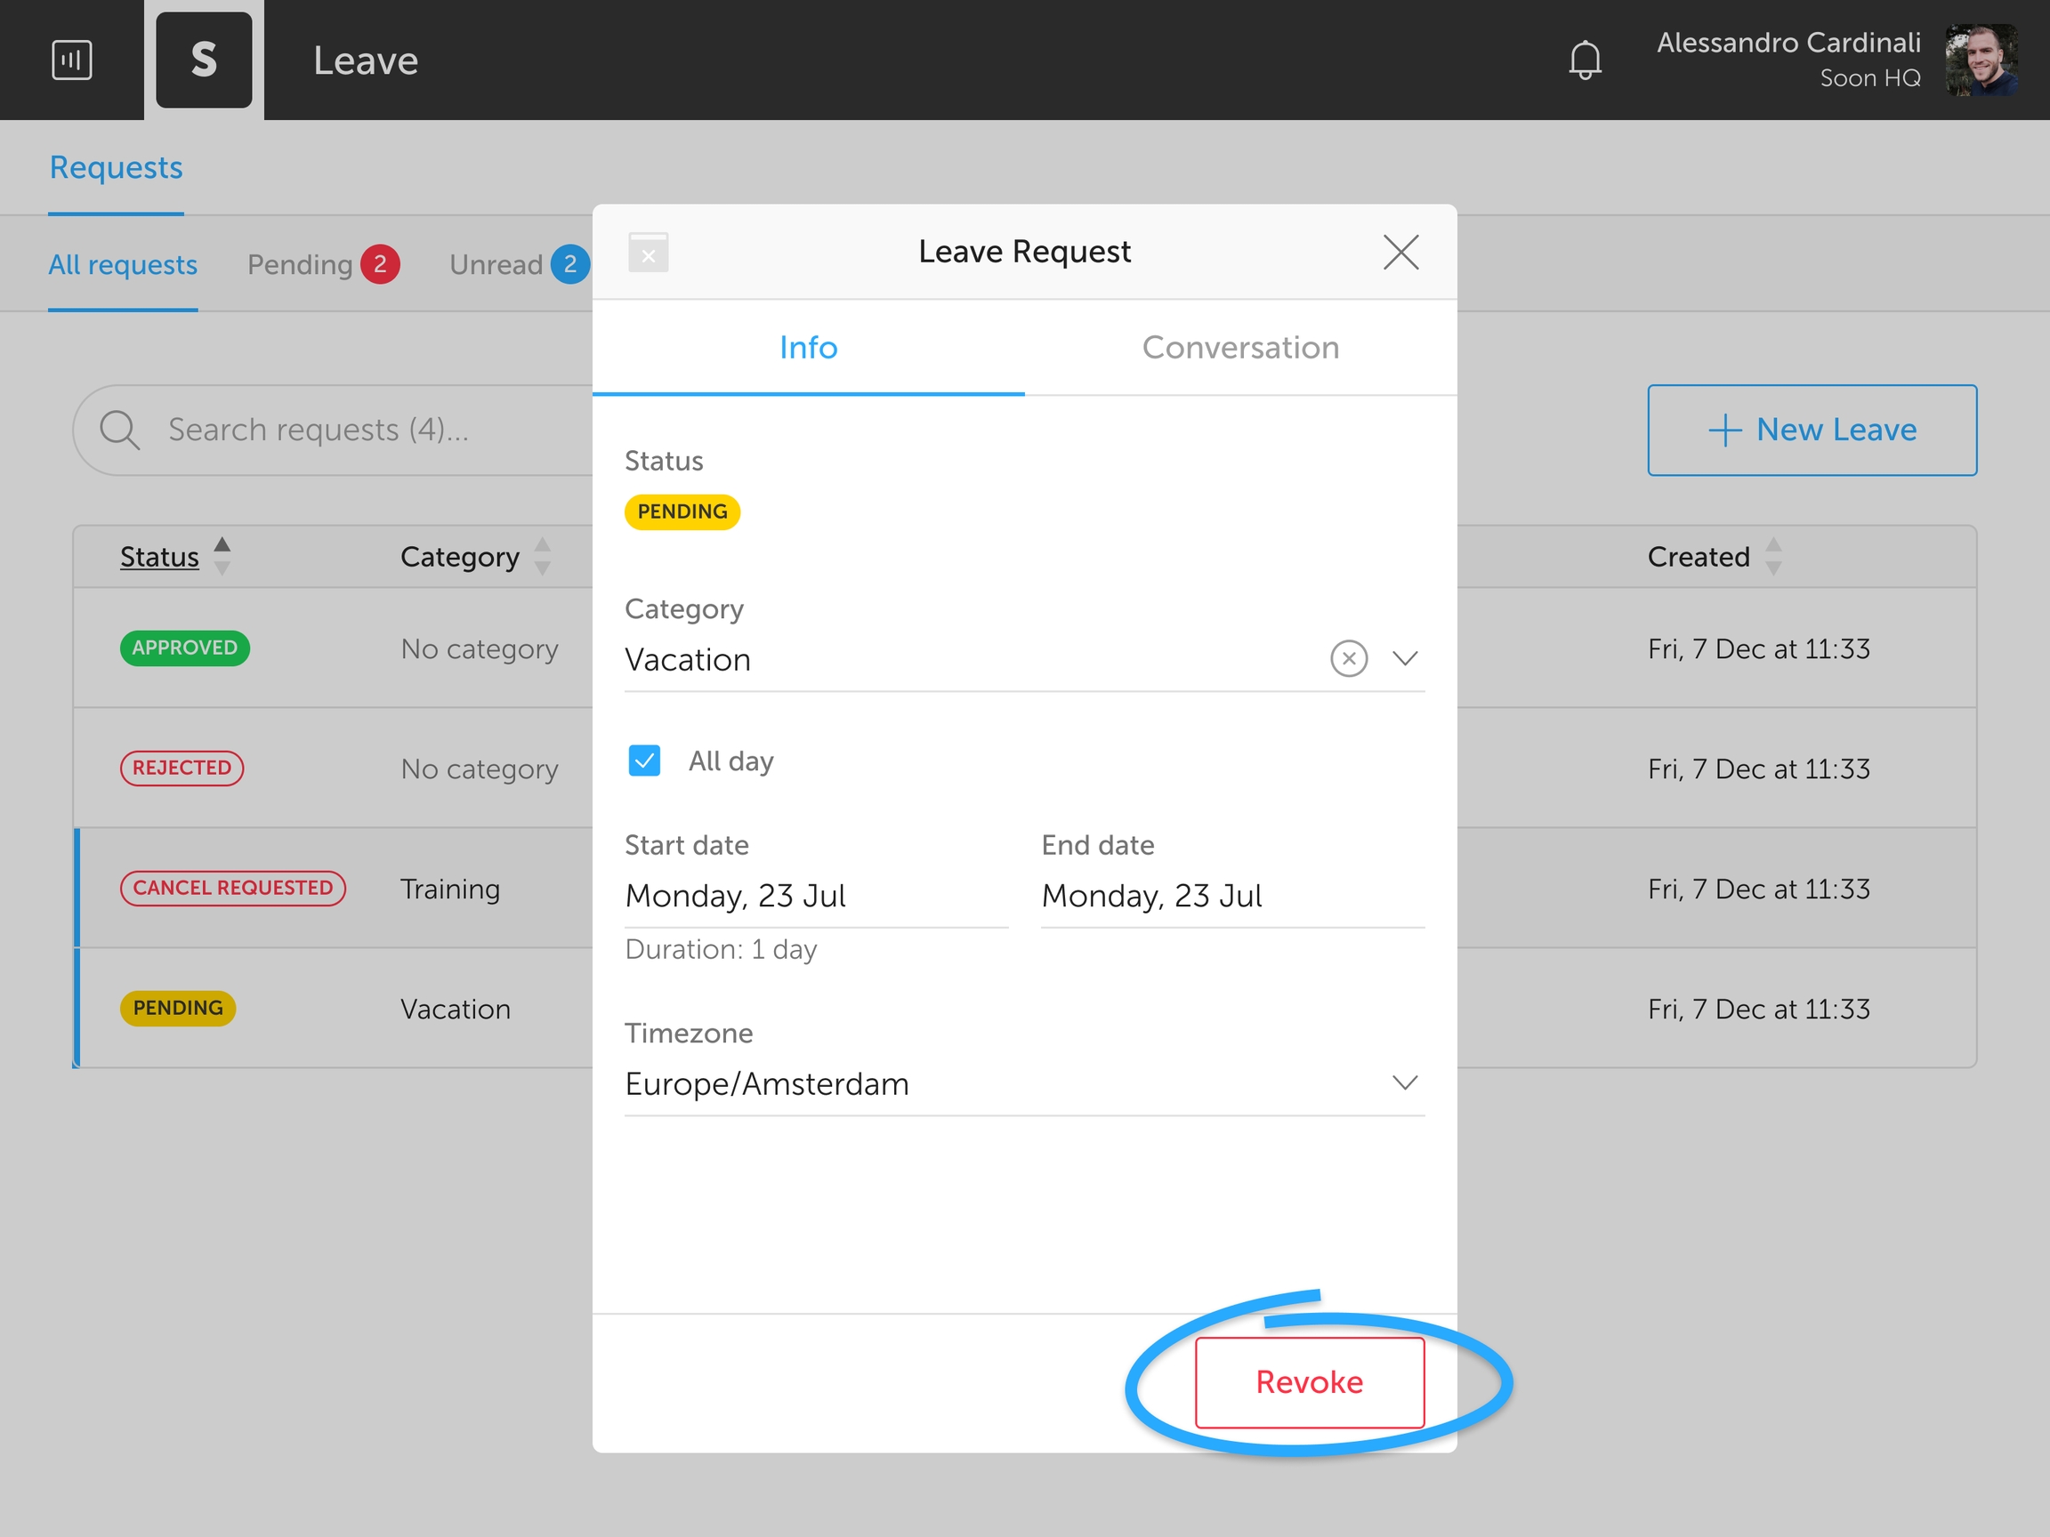Clear the Vacation category selection

tap(1349, 659)
